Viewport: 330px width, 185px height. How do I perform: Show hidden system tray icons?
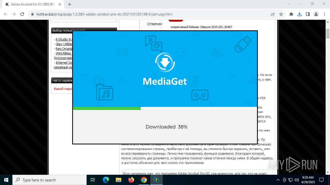coord(278,180)
